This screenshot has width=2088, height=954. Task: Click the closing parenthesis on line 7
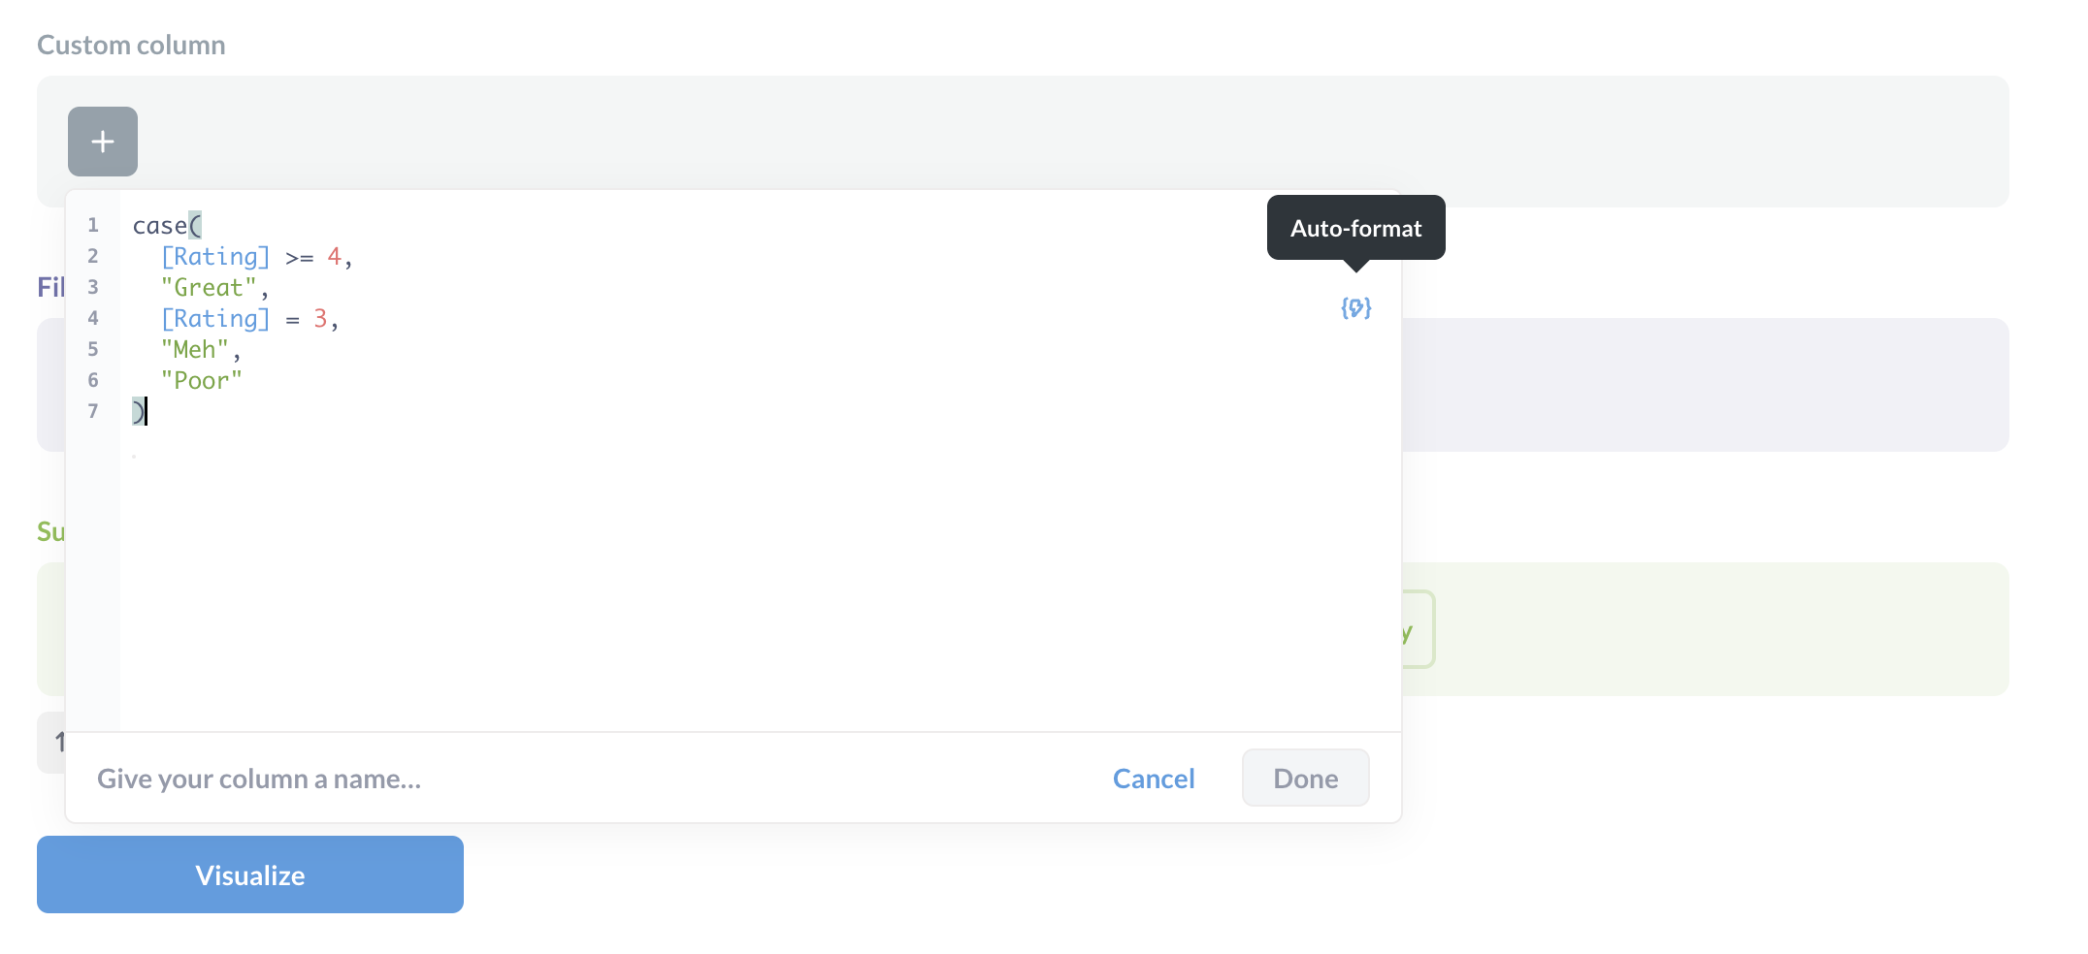[138, 412]
